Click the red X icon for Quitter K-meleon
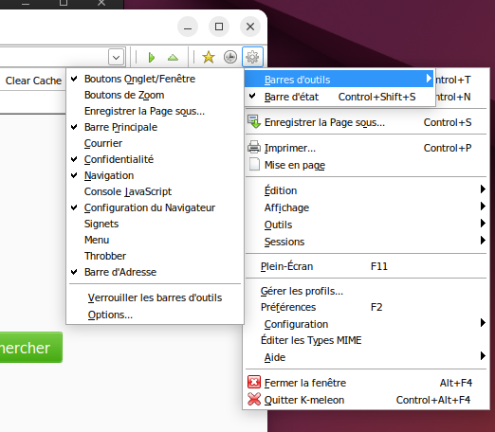This screenshot has height=432, width=495. point(254,399)
